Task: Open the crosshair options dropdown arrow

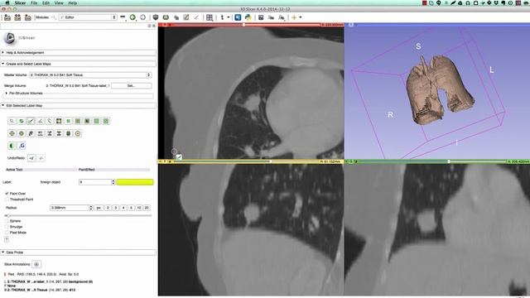Action: point(301,17)
